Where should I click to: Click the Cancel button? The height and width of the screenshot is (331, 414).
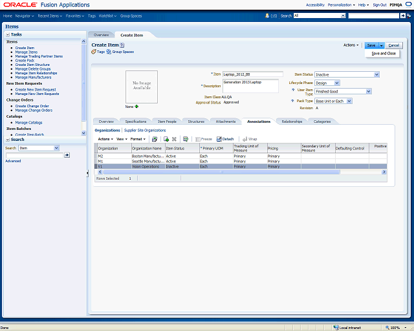394,45
